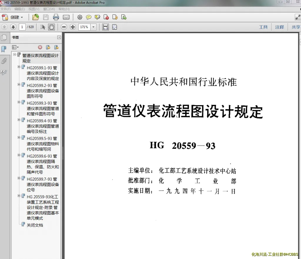Collapse the root 管道仪表流程图设计规定 bookmark
Image resolution: width=301 pixels, height=259 pixels.
point(15,55)
